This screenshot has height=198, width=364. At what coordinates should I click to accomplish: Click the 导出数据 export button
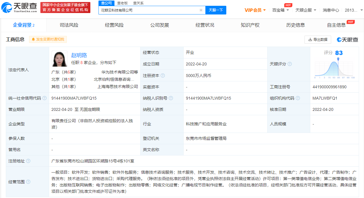[318, 40]
